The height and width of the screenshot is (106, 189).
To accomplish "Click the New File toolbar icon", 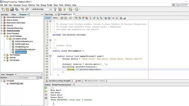I will pos(3,9).
